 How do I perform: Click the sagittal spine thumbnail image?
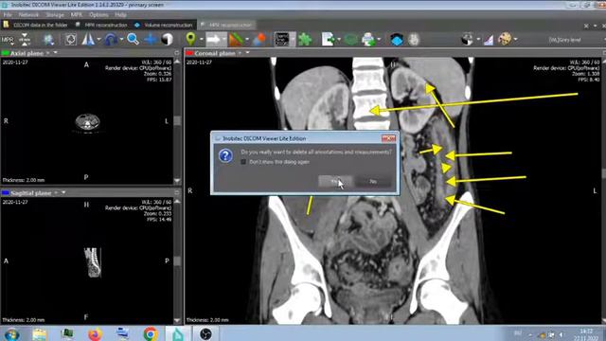tap(93, 262)
